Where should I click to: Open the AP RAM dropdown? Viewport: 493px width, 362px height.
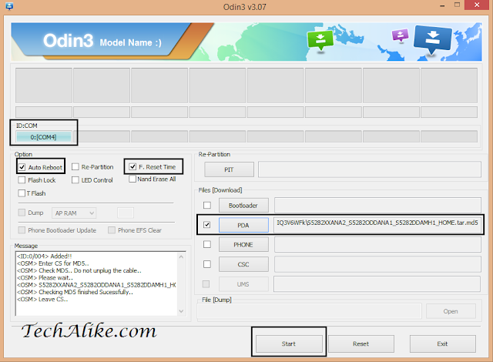pos(74,213)
